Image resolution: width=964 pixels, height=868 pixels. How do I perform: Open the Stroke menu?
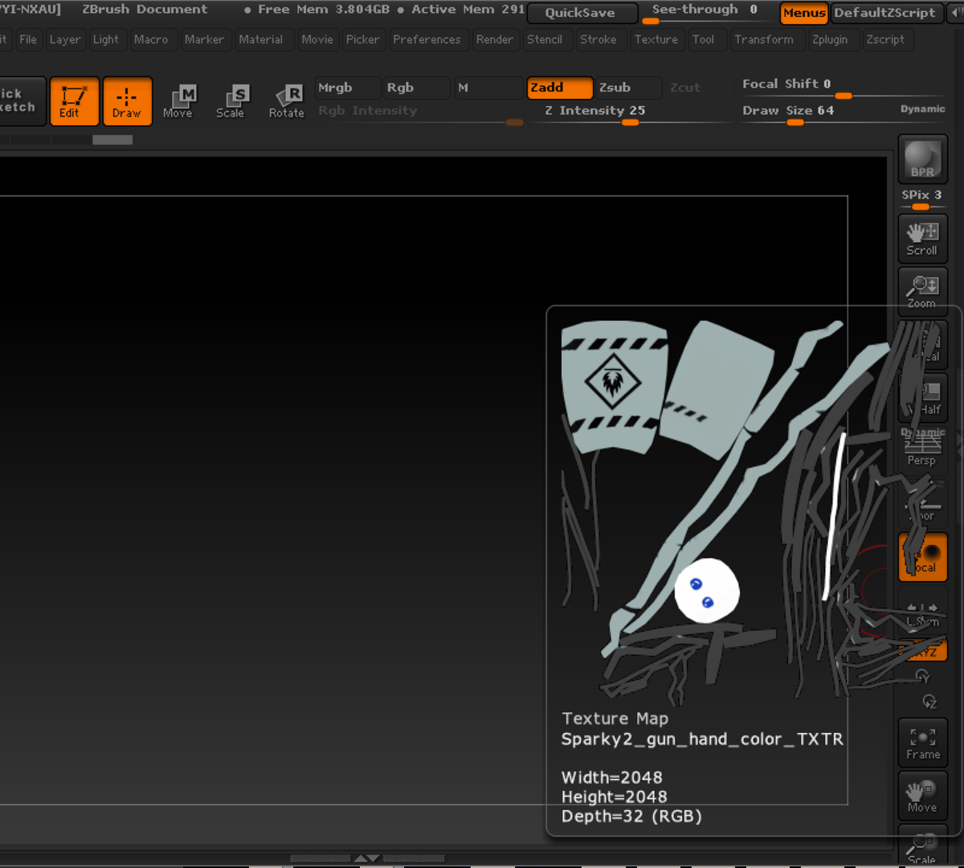tap(598, 39)
